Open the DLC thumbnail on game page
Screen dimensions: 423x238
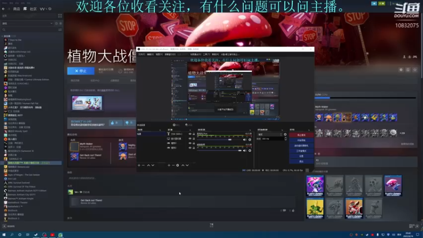pos(87,103)
